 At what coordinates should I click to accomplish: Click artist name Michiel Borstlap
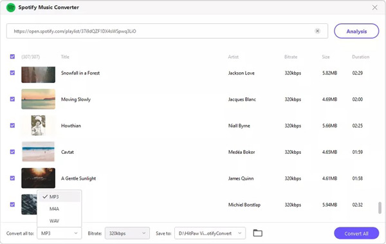point(244,205)
